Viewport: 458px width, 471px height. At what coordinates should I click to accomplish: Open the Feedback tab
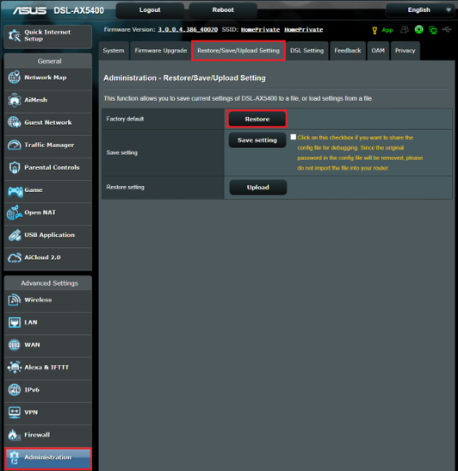click(x=348, y=51)
